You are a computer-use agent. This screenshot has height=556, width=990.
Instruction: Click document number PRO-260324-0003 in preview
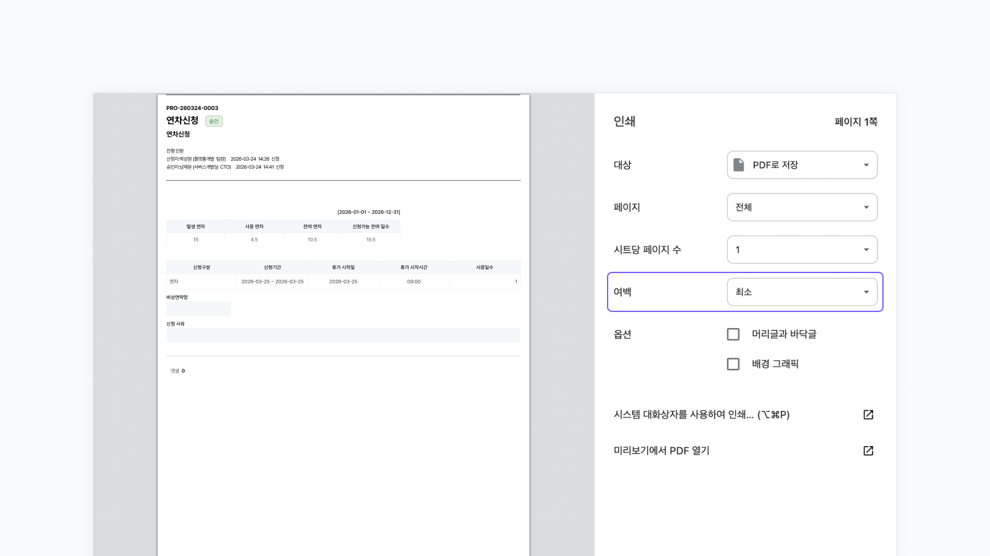(192, 108)
